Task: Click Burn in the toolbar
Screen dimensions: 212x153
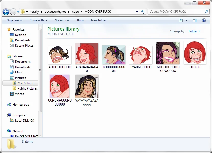Action: [80, 20]
